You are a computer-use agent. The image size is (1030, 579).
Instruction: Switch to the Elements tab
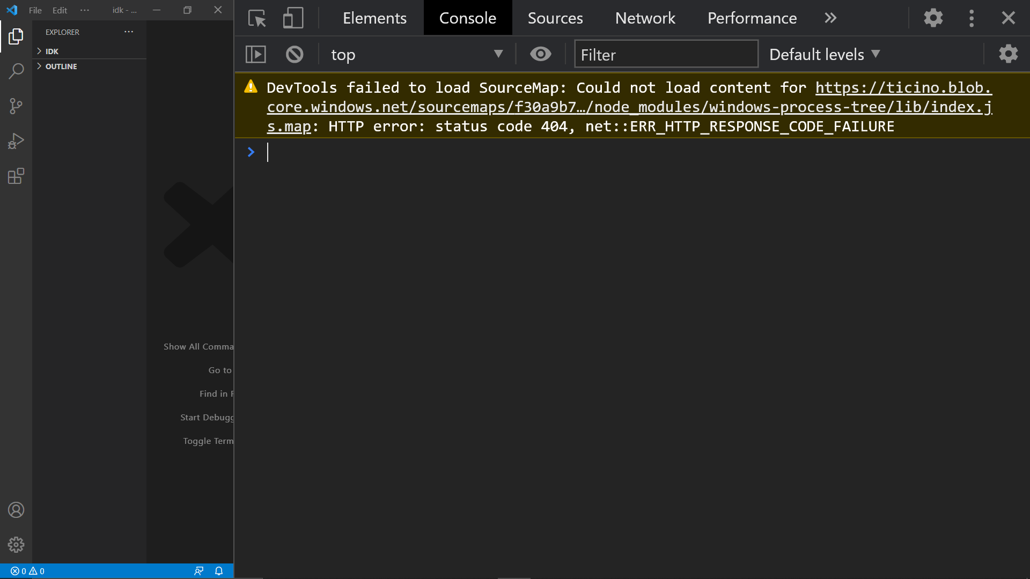(374, 18)
